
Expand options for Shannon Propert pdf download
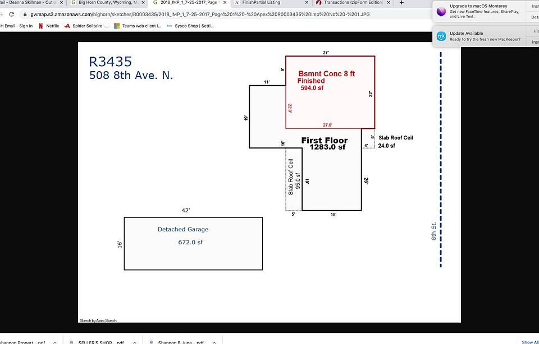(54, 341)
